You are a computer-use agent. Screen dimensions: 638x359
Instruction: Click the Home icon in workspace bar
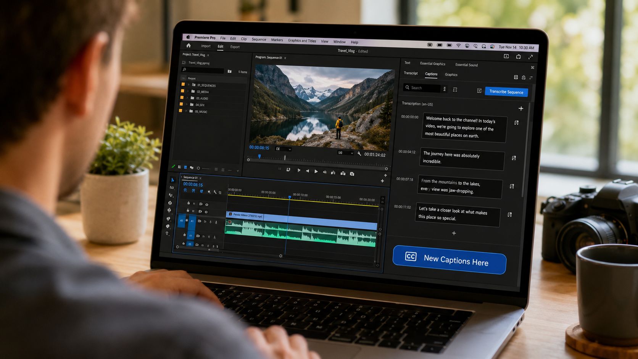(188, 45)
